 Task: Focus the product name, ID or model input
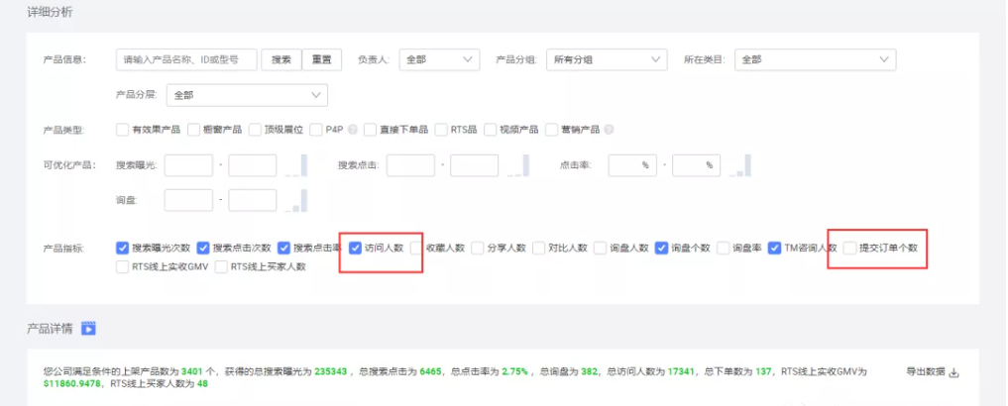coord(186,59)
